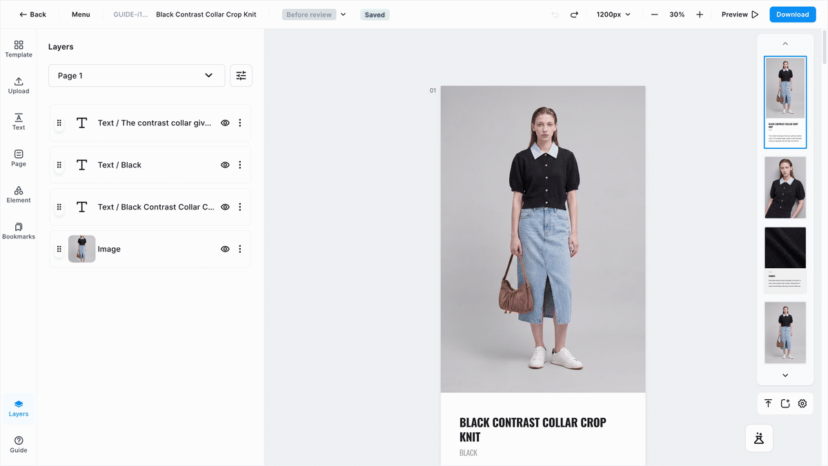Viewport: 828px width, 466px height.
Task: Click the Image layer thumbnail
Action: 81,249
